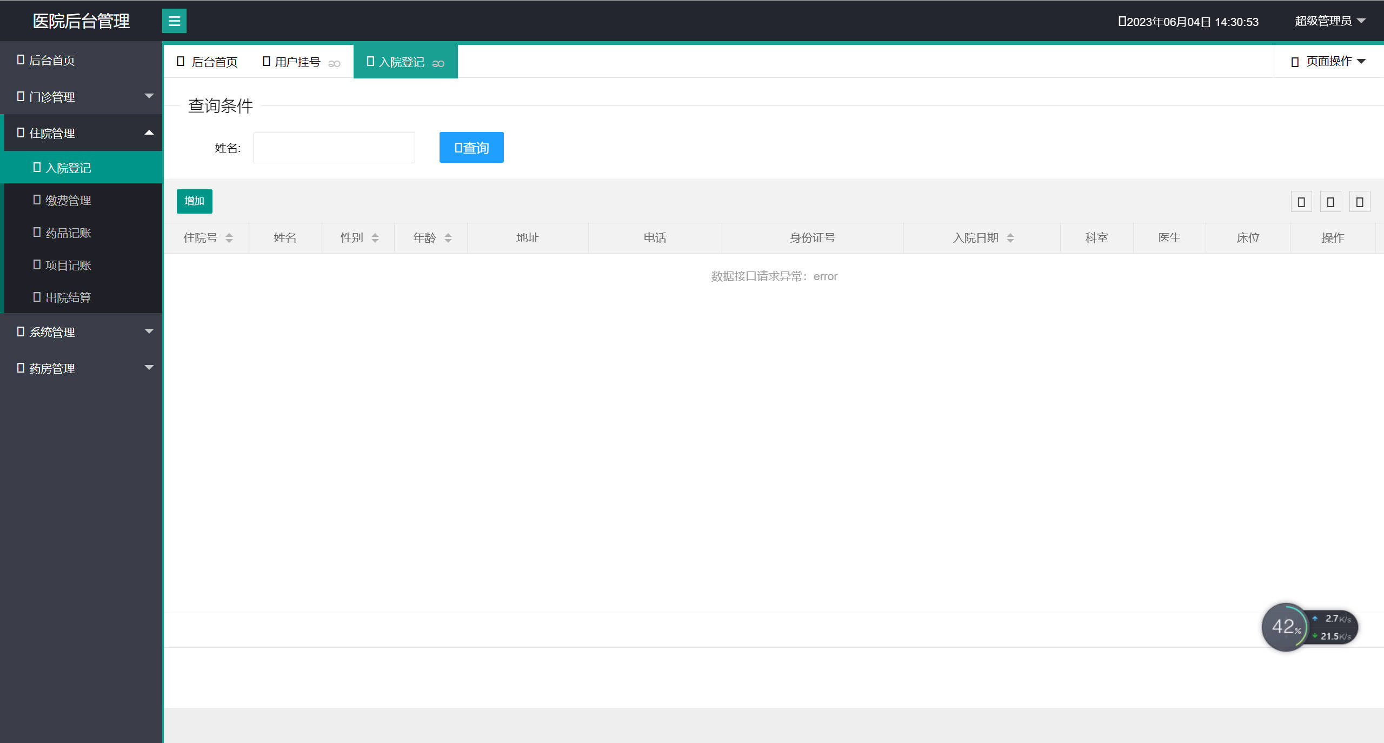Close the 用户挂号 tab using its icon
Screen dimensions: 1384x743
[x=334, y=64]
